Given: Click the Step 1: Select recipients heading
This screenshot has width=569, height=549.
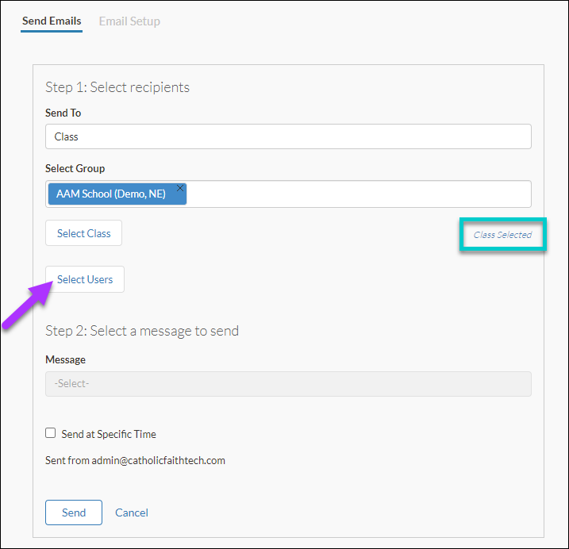Looking at the screenshot, I should pos(117,87).
